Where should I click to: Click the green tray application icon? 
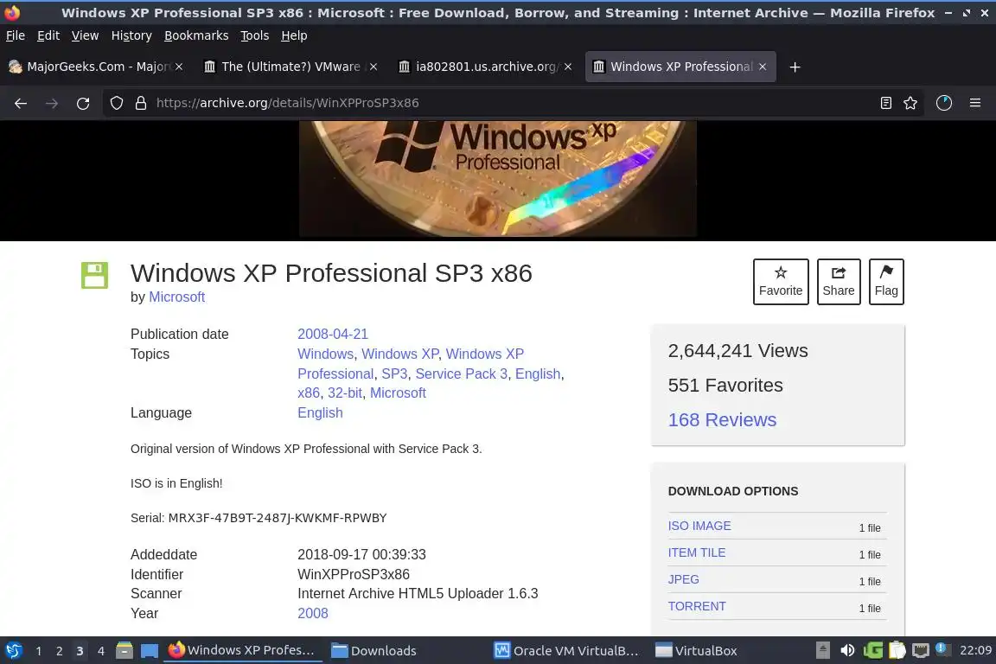pos(872,650)
